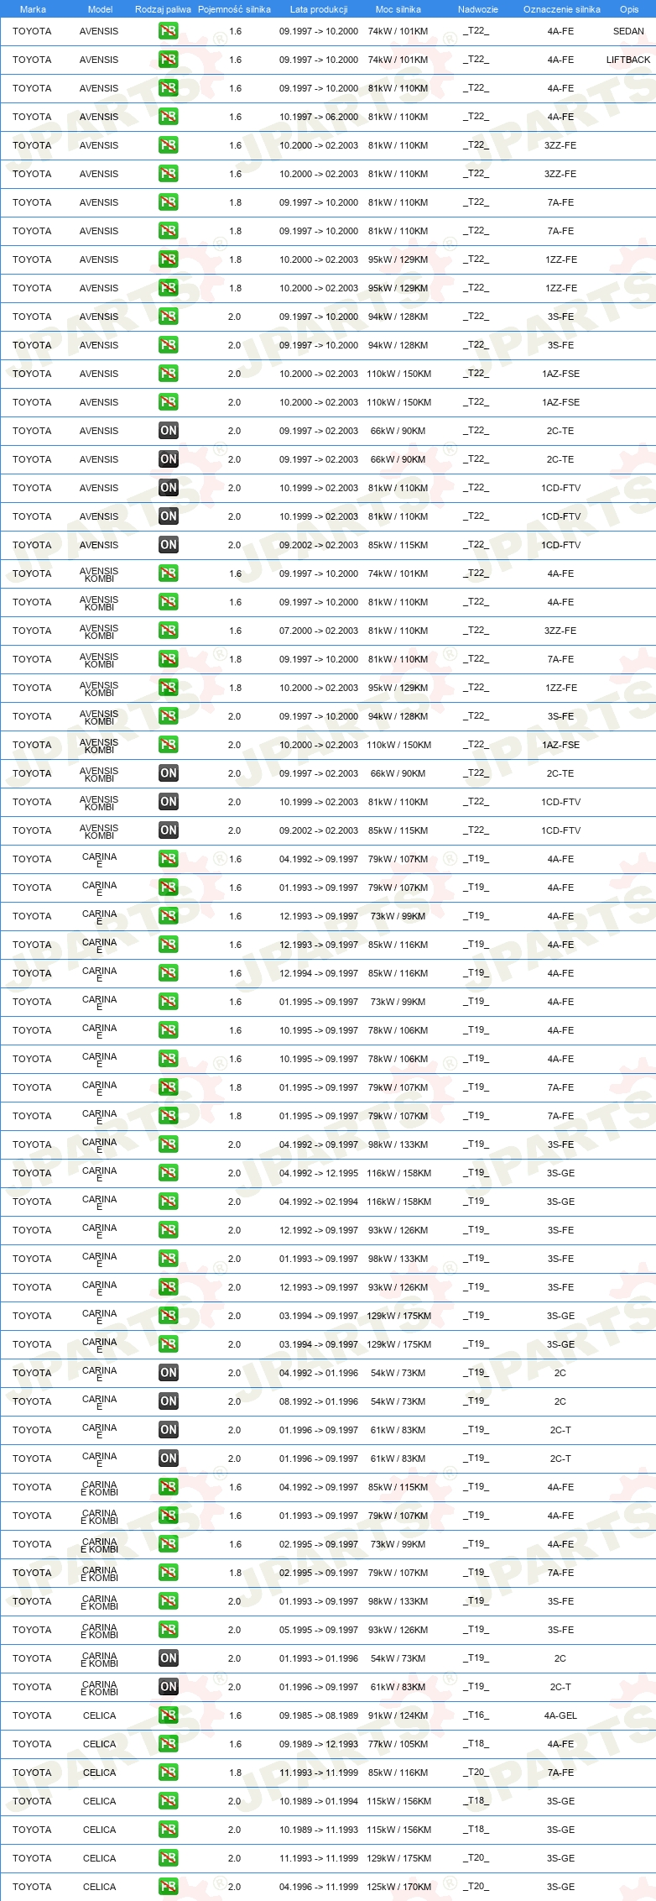Click petrol icon in Carina E Kombi 1.8 7A-FE row
This screenshot has height=1901, width=656.
coord(169,1573)
